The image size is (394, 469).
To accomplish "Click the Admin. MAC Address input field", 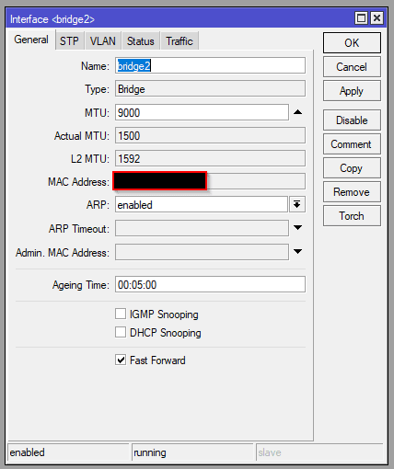I will (x=202, y=252).
